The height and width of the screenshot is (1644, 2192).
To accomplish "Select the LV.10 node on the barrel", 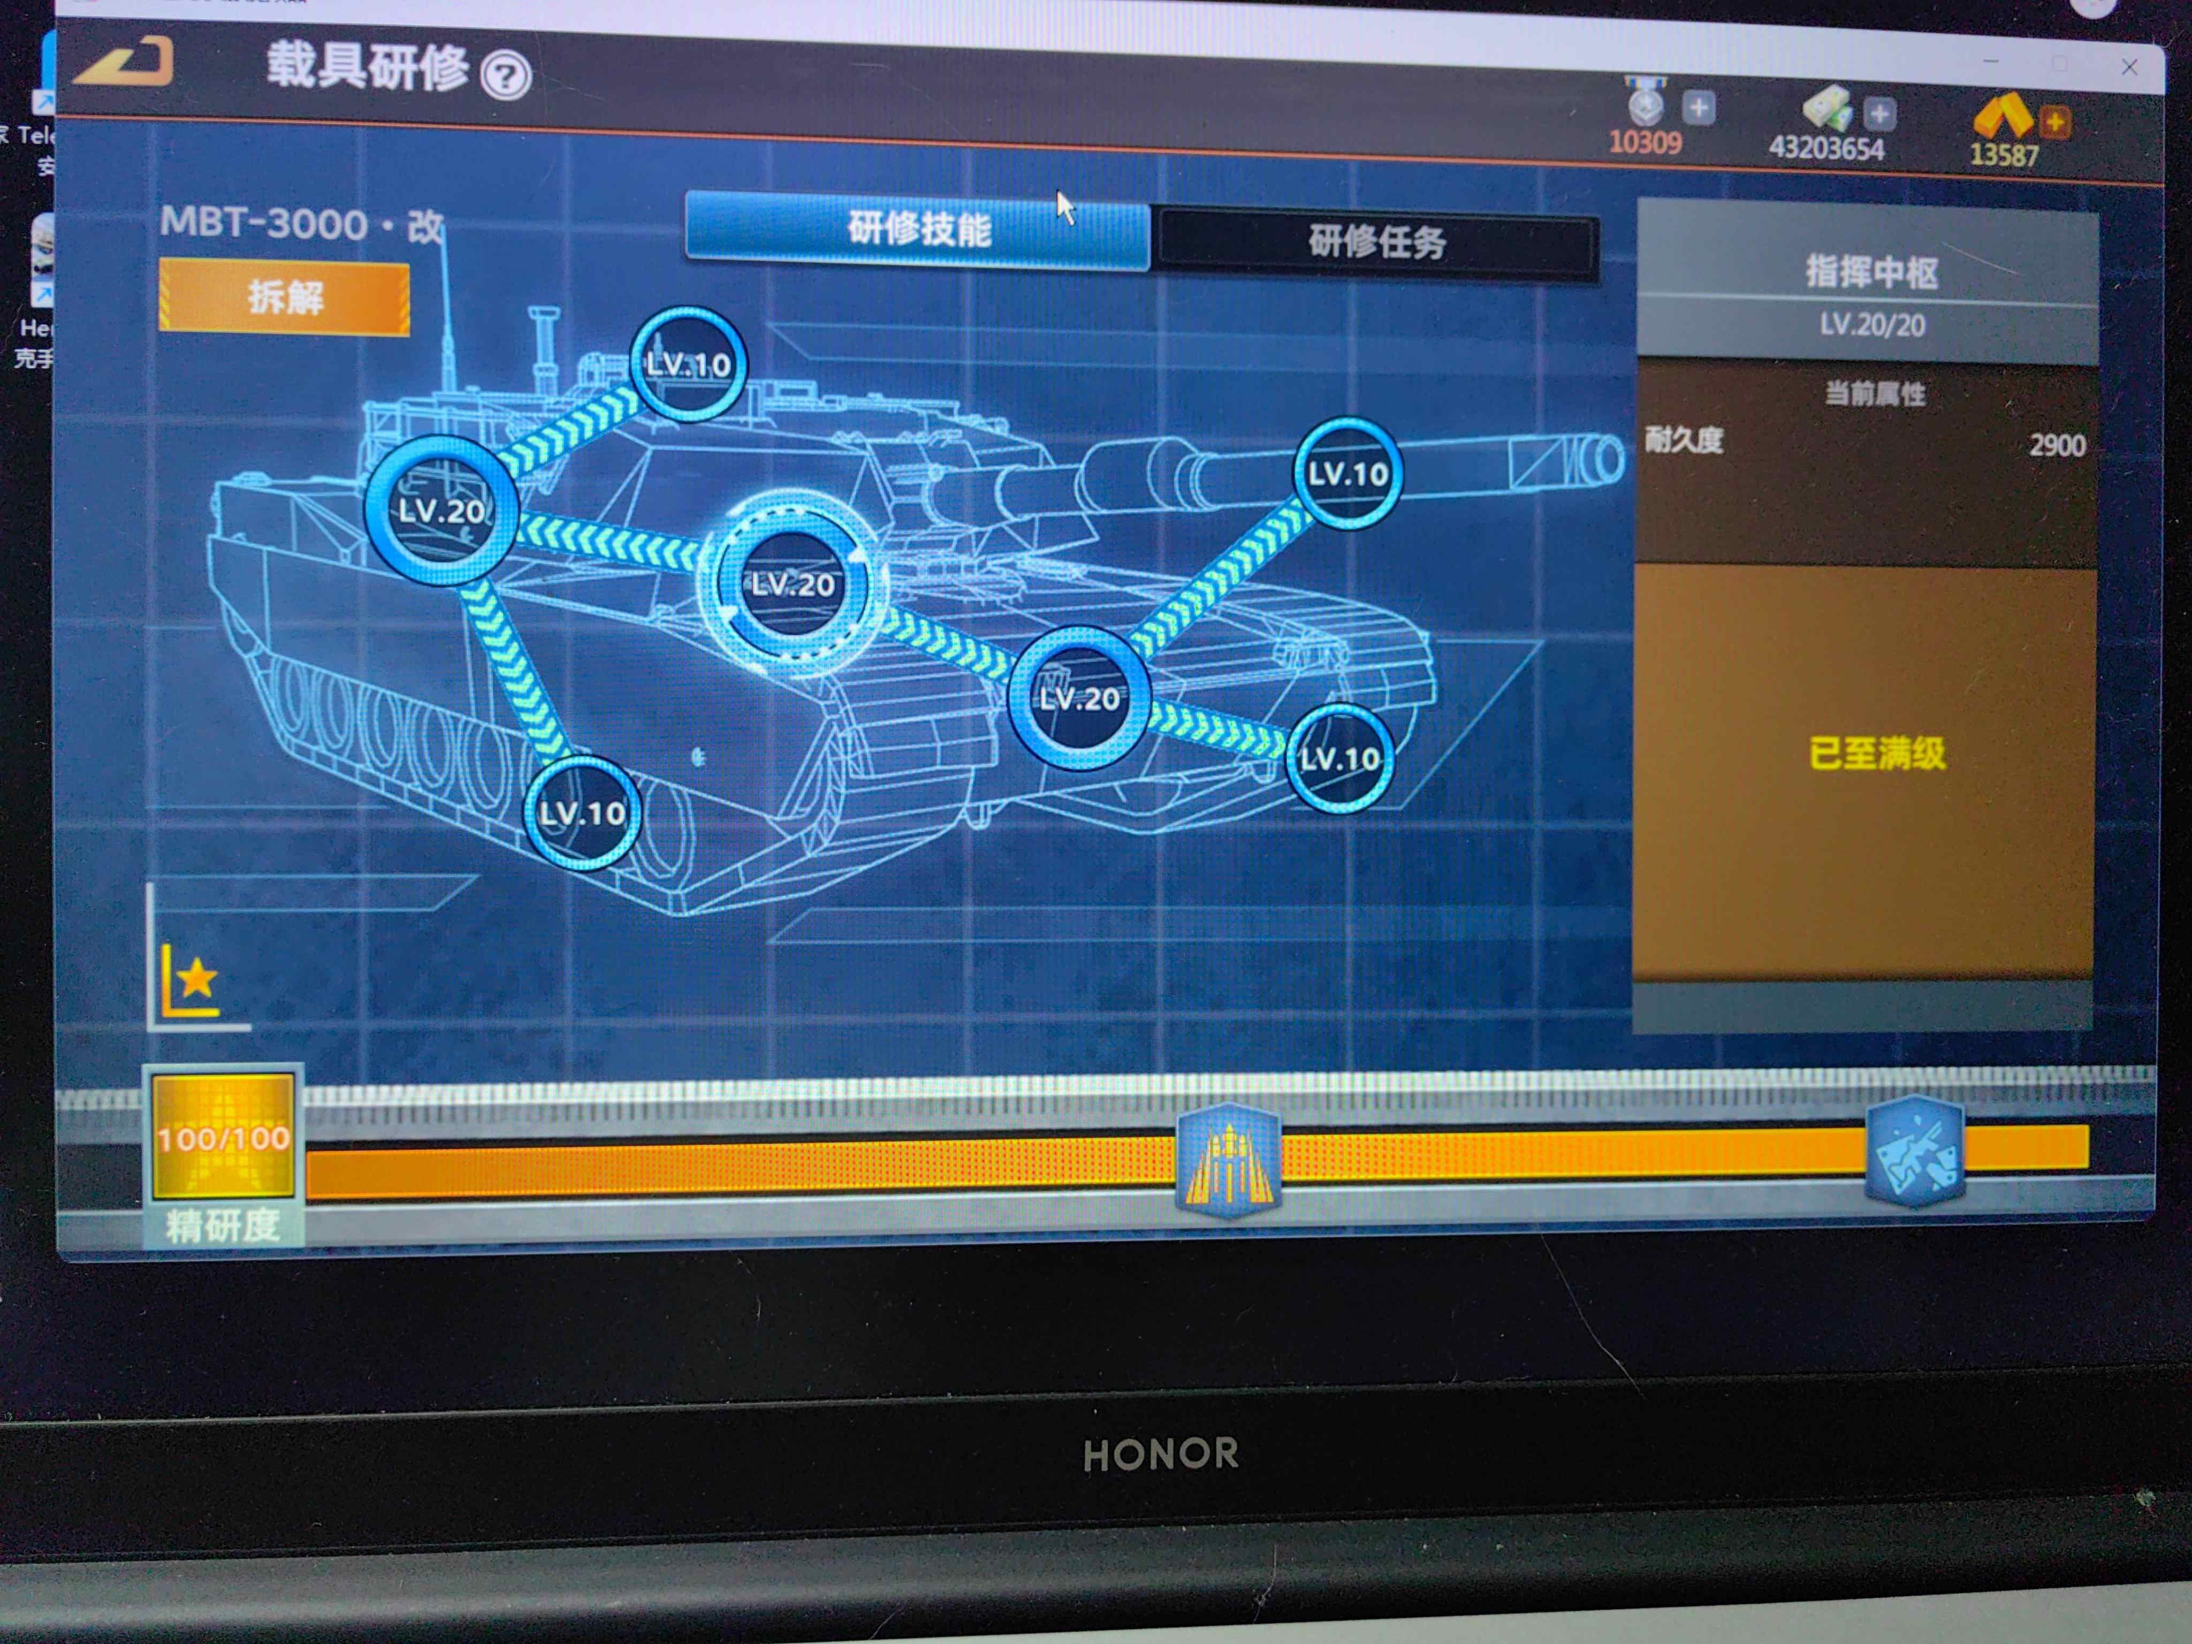I will [x=1346, y=473].
